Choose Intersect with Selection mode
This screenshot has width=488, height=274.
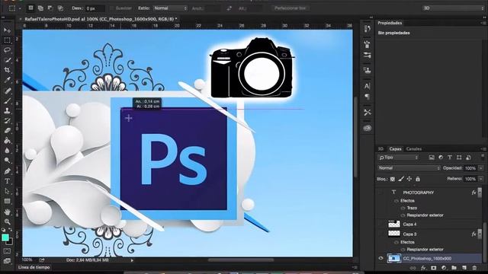pos(60,8)
